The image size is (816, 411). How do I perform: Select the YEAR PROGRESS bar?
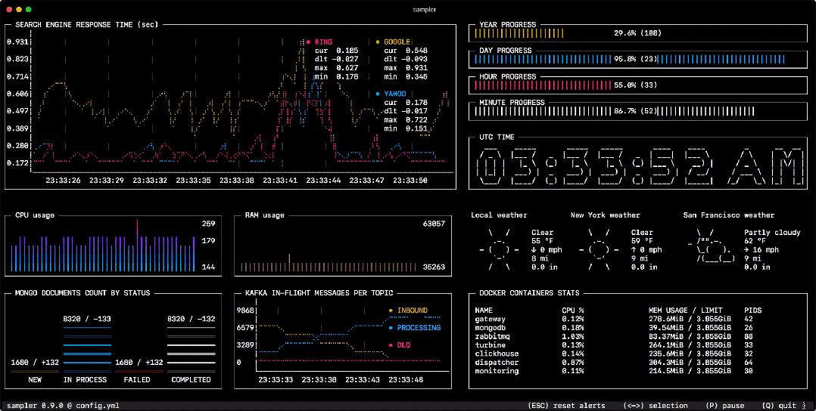tap(639, 33)
